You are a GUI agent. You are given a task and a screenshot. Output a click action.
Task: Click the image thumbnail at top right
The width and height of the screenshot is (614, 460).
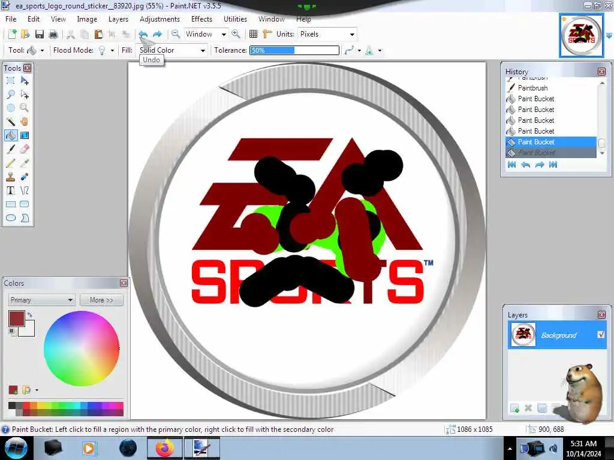coord(581,35)
